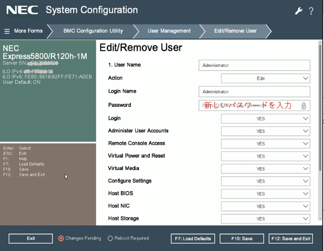The width and height of the screenshot is (324, 251).
Task: Go to BMC Configuration Utility breadcrumb
Action: (x=93, y=31)
